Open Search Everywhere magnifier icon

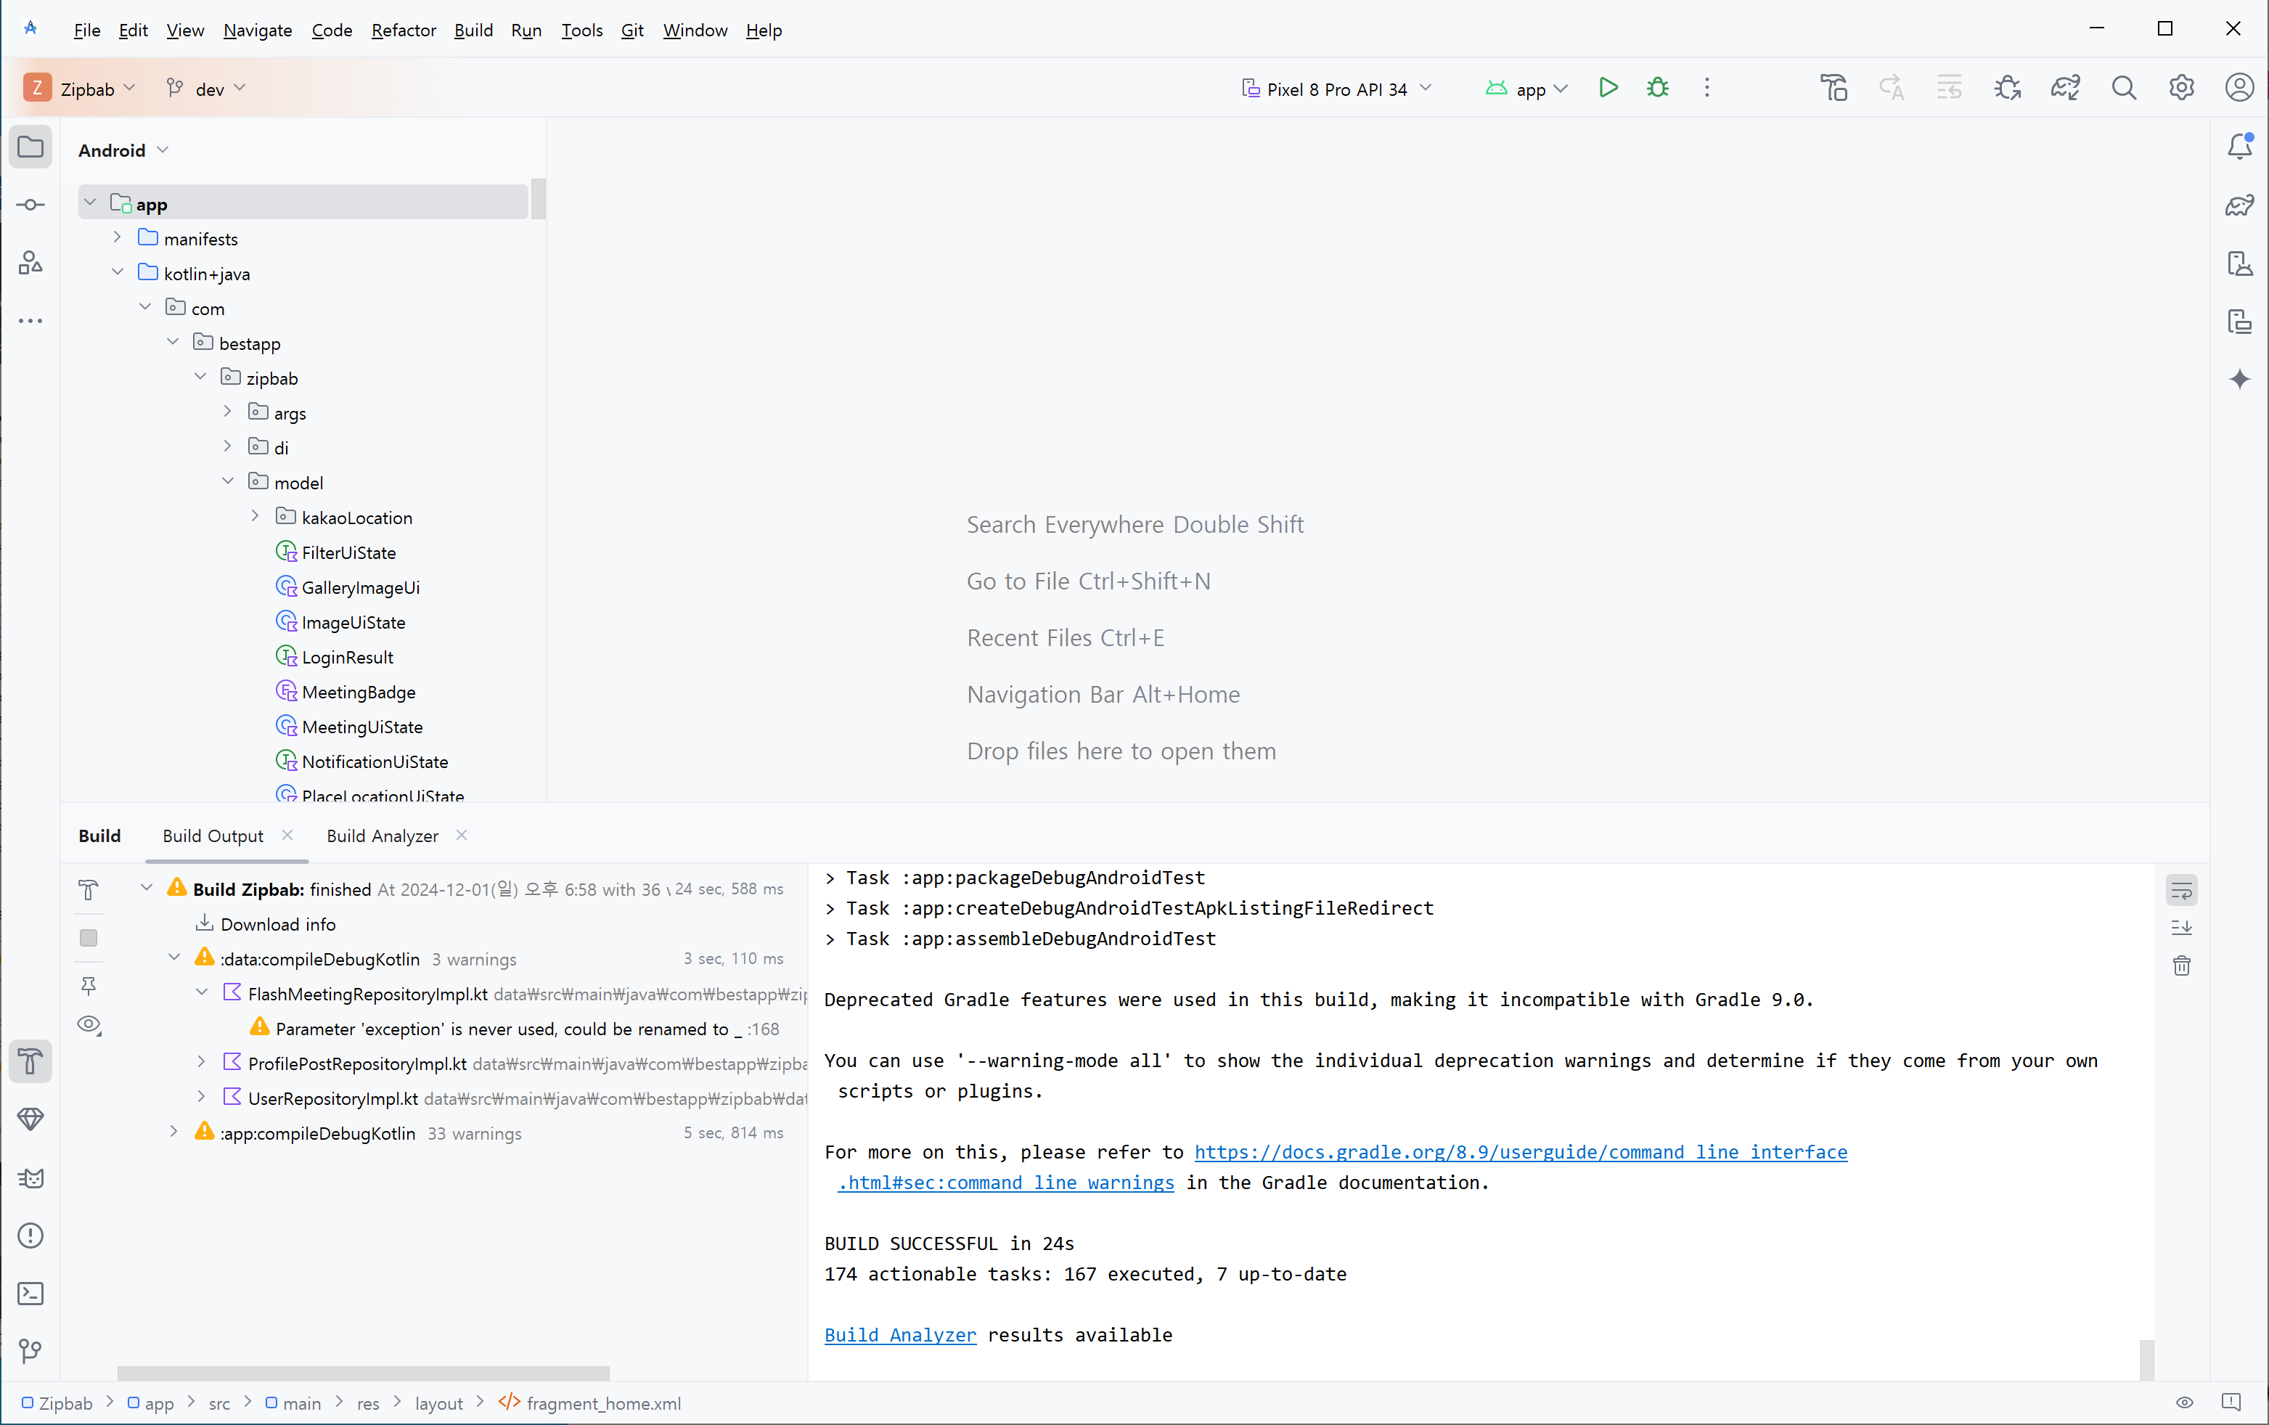(2123, 88)
